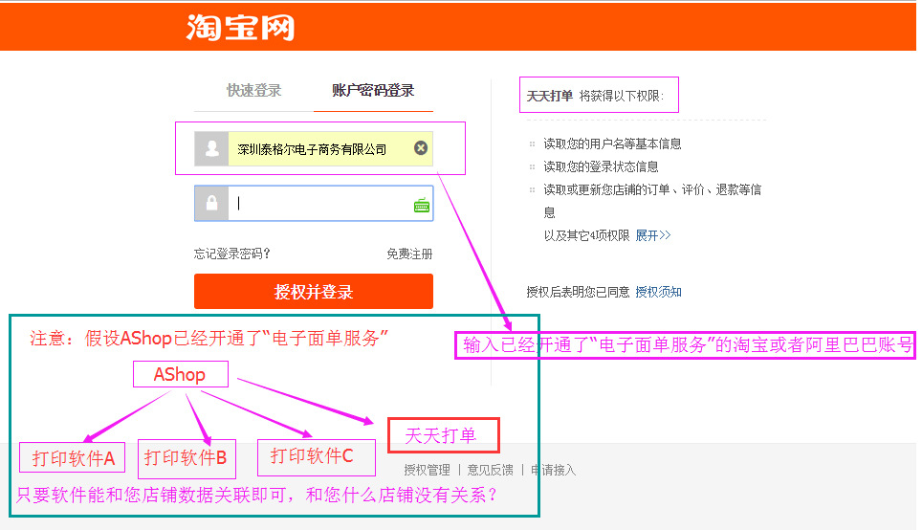This screenshot has width=922, height=530.
Task: Select the 账户密码登录 tab
Action: tap(373, 91)
